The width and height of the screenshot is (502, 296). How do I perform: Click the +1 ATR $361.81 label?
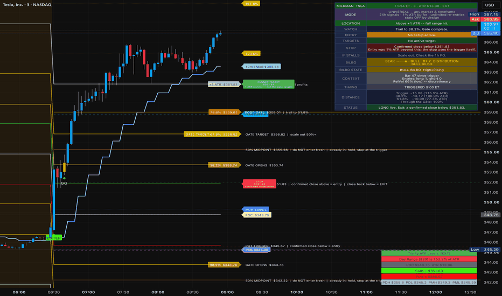click(224, 84)
